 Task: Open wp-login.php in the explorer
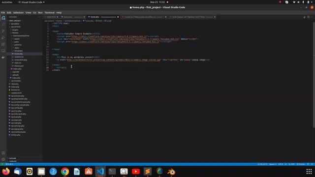tap(16, 120)
